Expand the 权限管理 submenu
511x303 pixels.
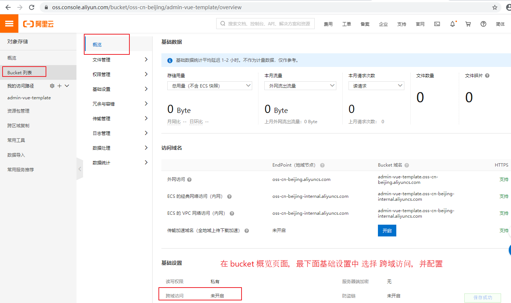tap(146, 74)
